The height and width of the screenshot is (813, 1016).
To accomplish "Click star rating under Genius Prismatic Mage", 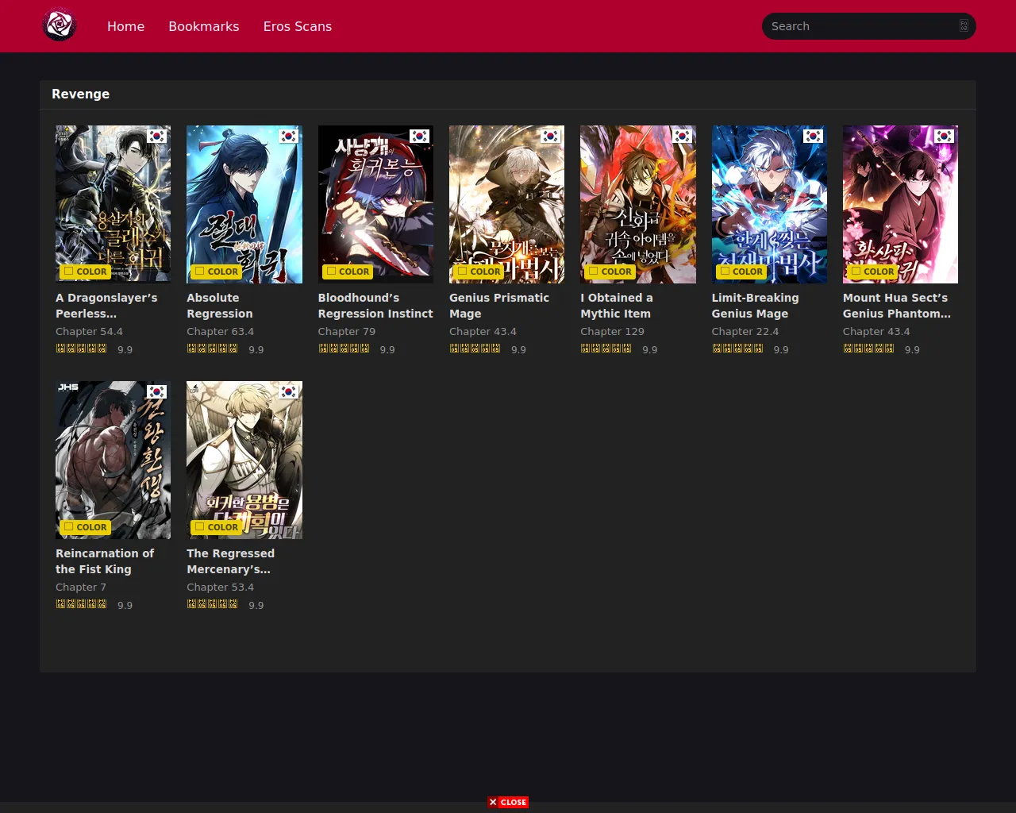I will tap(475, 349).
